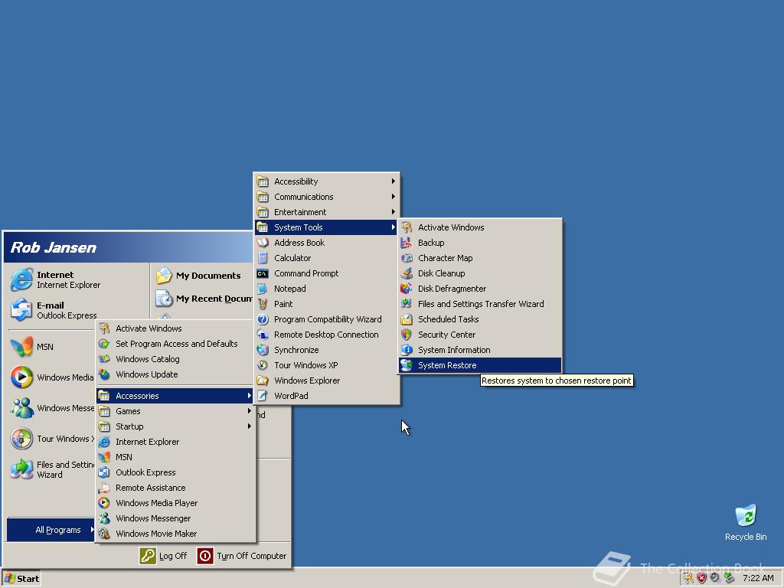Open the All Programs list

tap(51, 530)
